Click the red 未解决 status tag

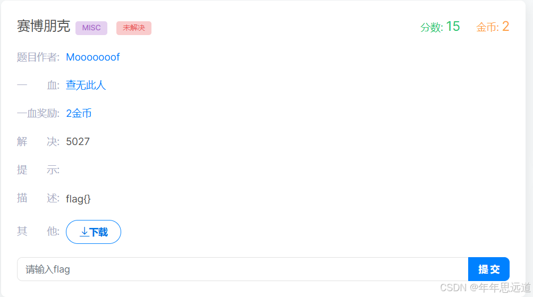pos(134,28)
